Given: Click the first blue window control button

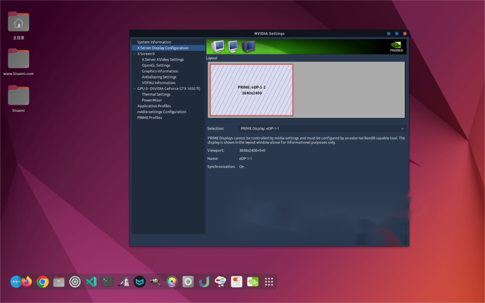Looking at the screenshot, I should point(388,33).
